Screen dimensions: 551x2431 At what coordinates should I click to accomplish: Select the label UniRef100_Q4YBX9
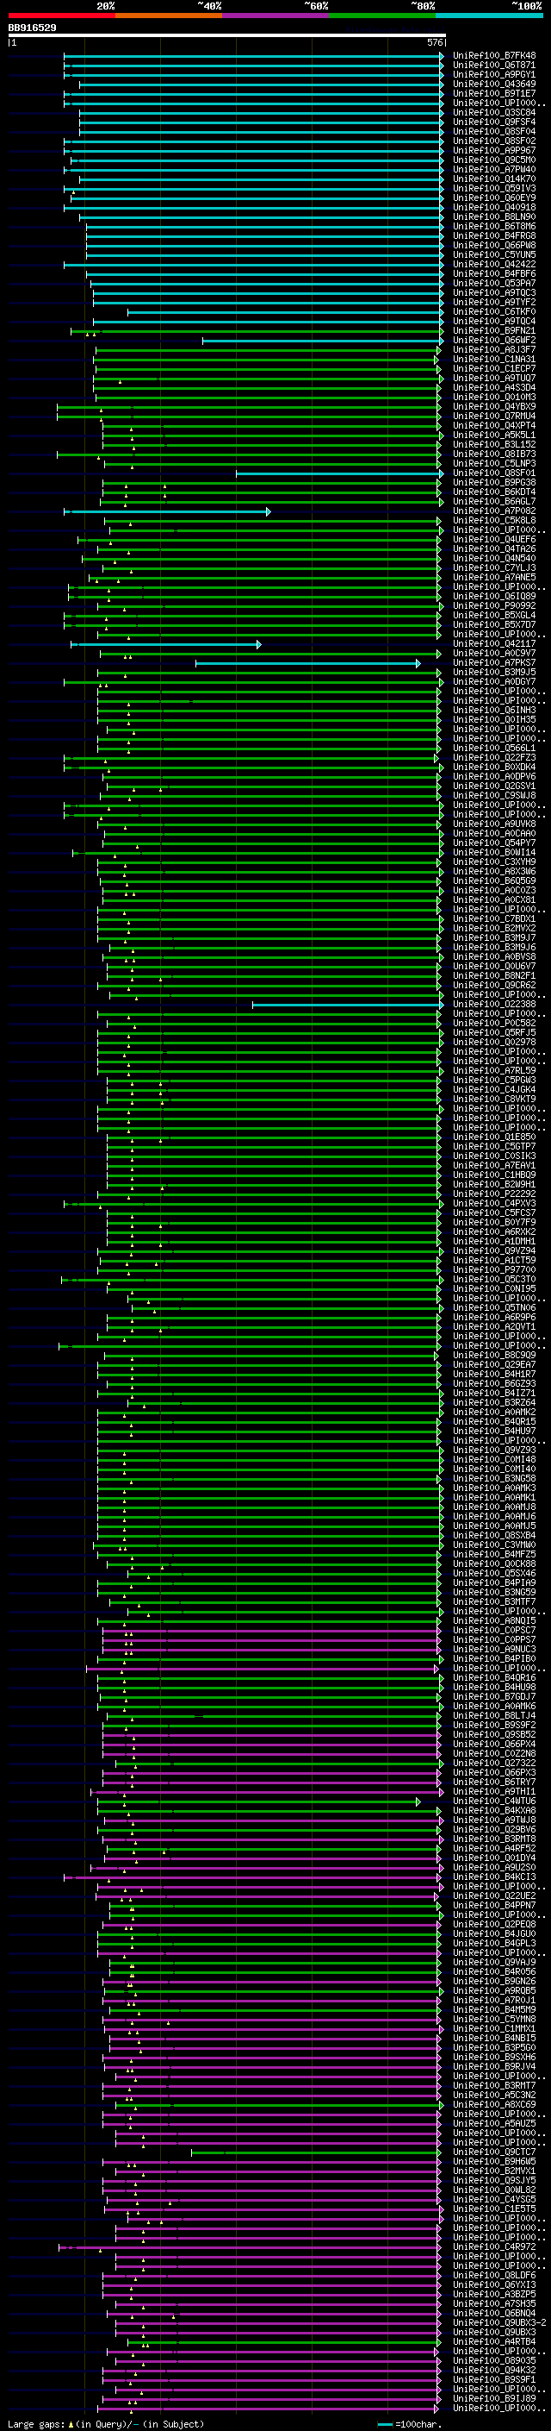coord(494,407)
